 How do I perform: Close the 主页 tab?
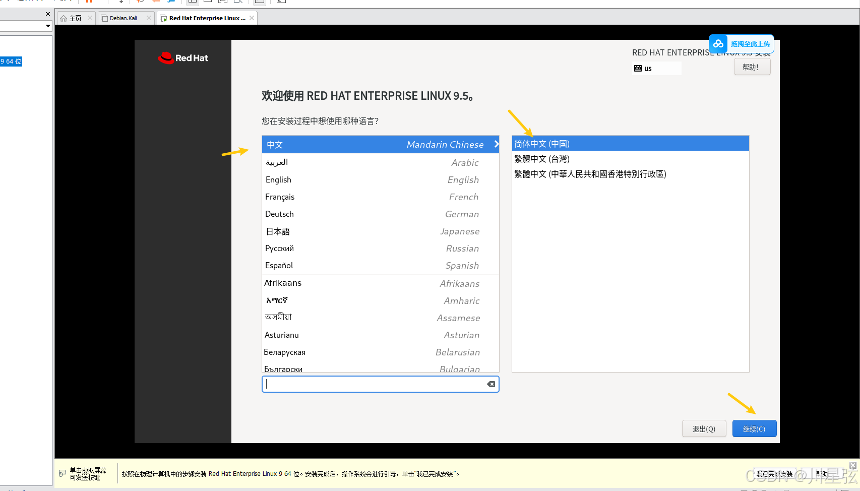(x=90, y=18)
